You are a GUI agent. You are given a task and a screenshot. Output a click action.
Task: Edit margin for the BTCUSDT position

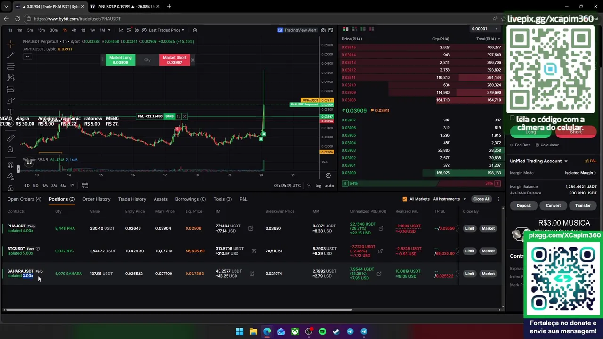coord(253,251)
